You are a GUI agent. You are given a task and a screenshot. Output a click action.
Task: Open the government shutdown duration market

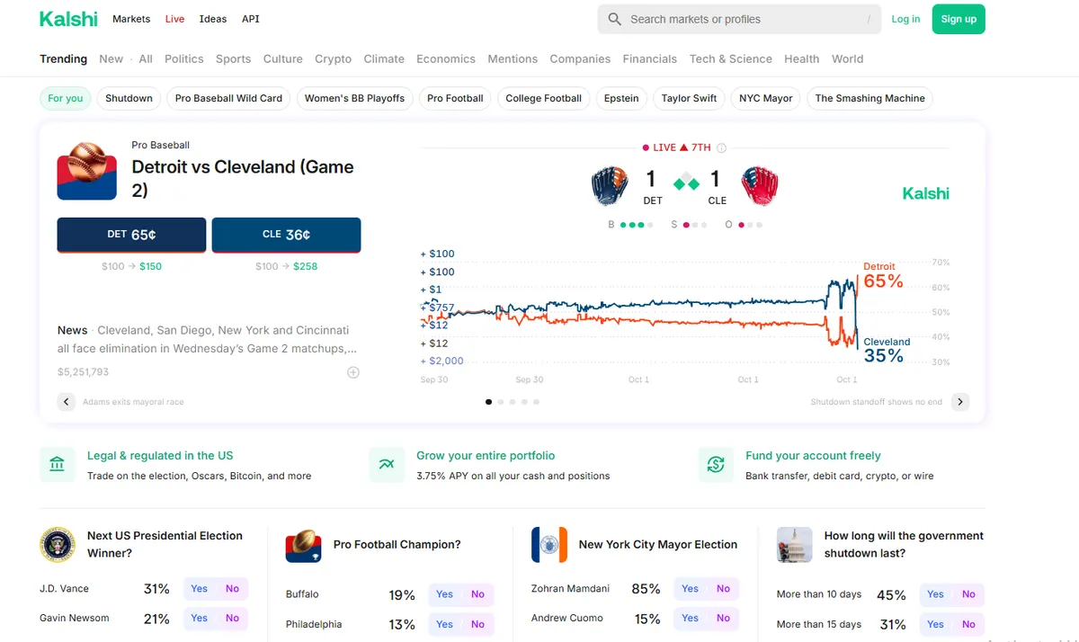(904, 544)
